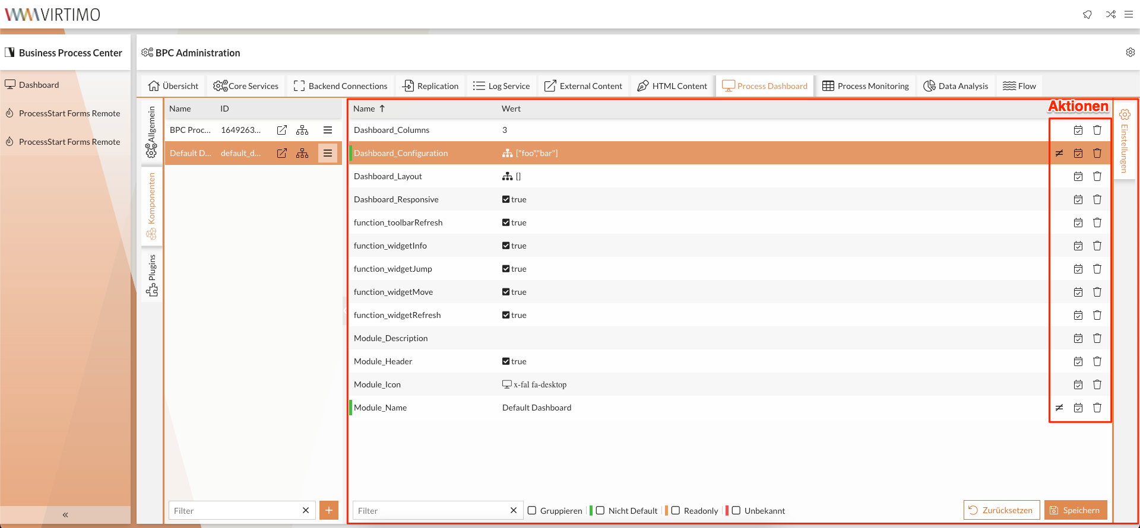Open the header hamburger menu
1140x528 pixels.
[x=1129, y=14]
